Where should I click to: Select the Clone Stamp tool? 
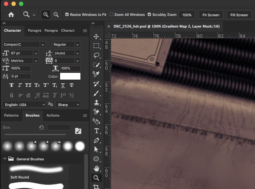96,102
